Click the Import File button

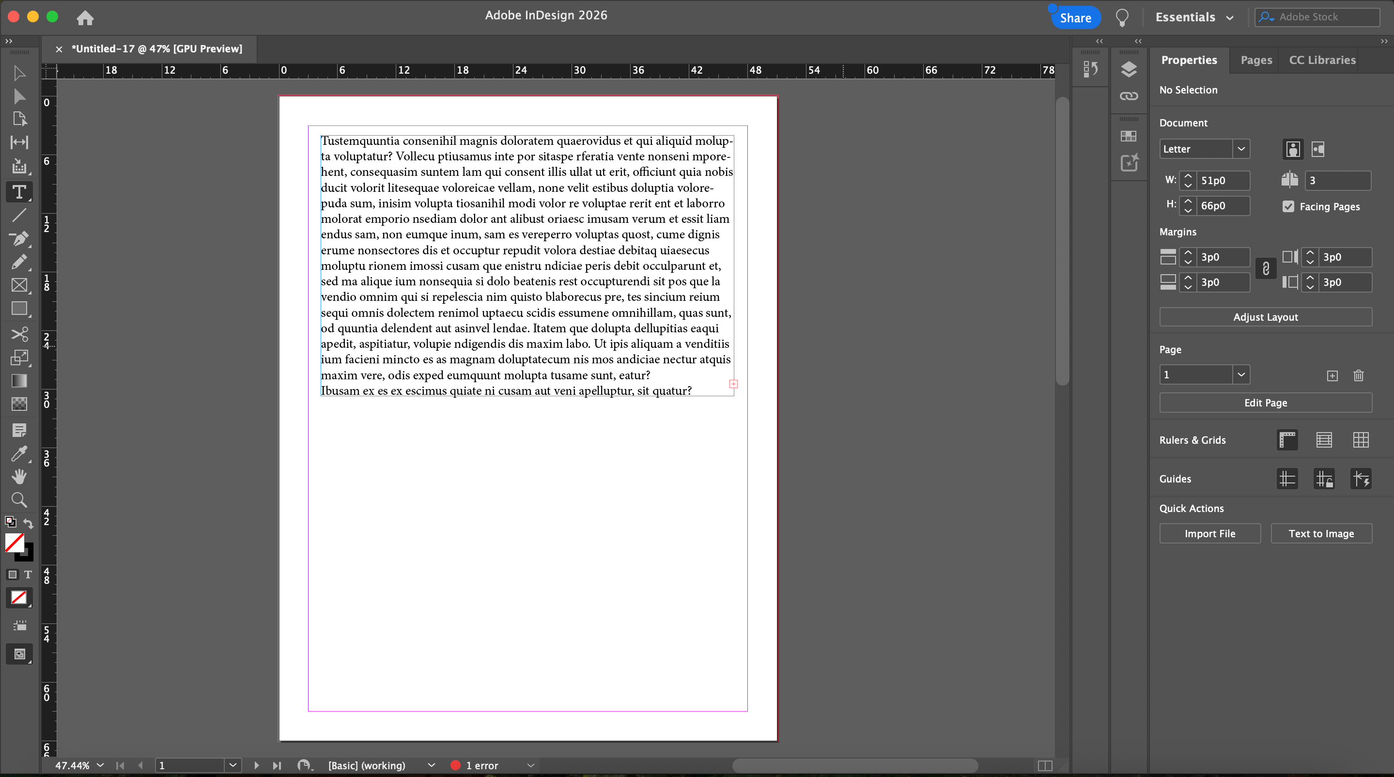click(x=1209, y=533)
